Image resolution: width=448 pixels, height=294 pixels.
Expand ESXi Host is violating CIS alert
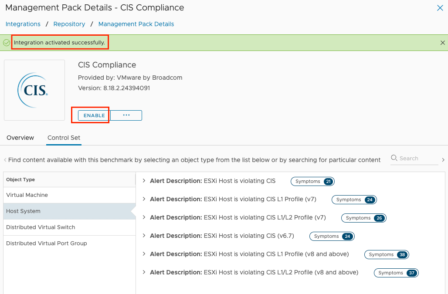[x=144, y=181]
